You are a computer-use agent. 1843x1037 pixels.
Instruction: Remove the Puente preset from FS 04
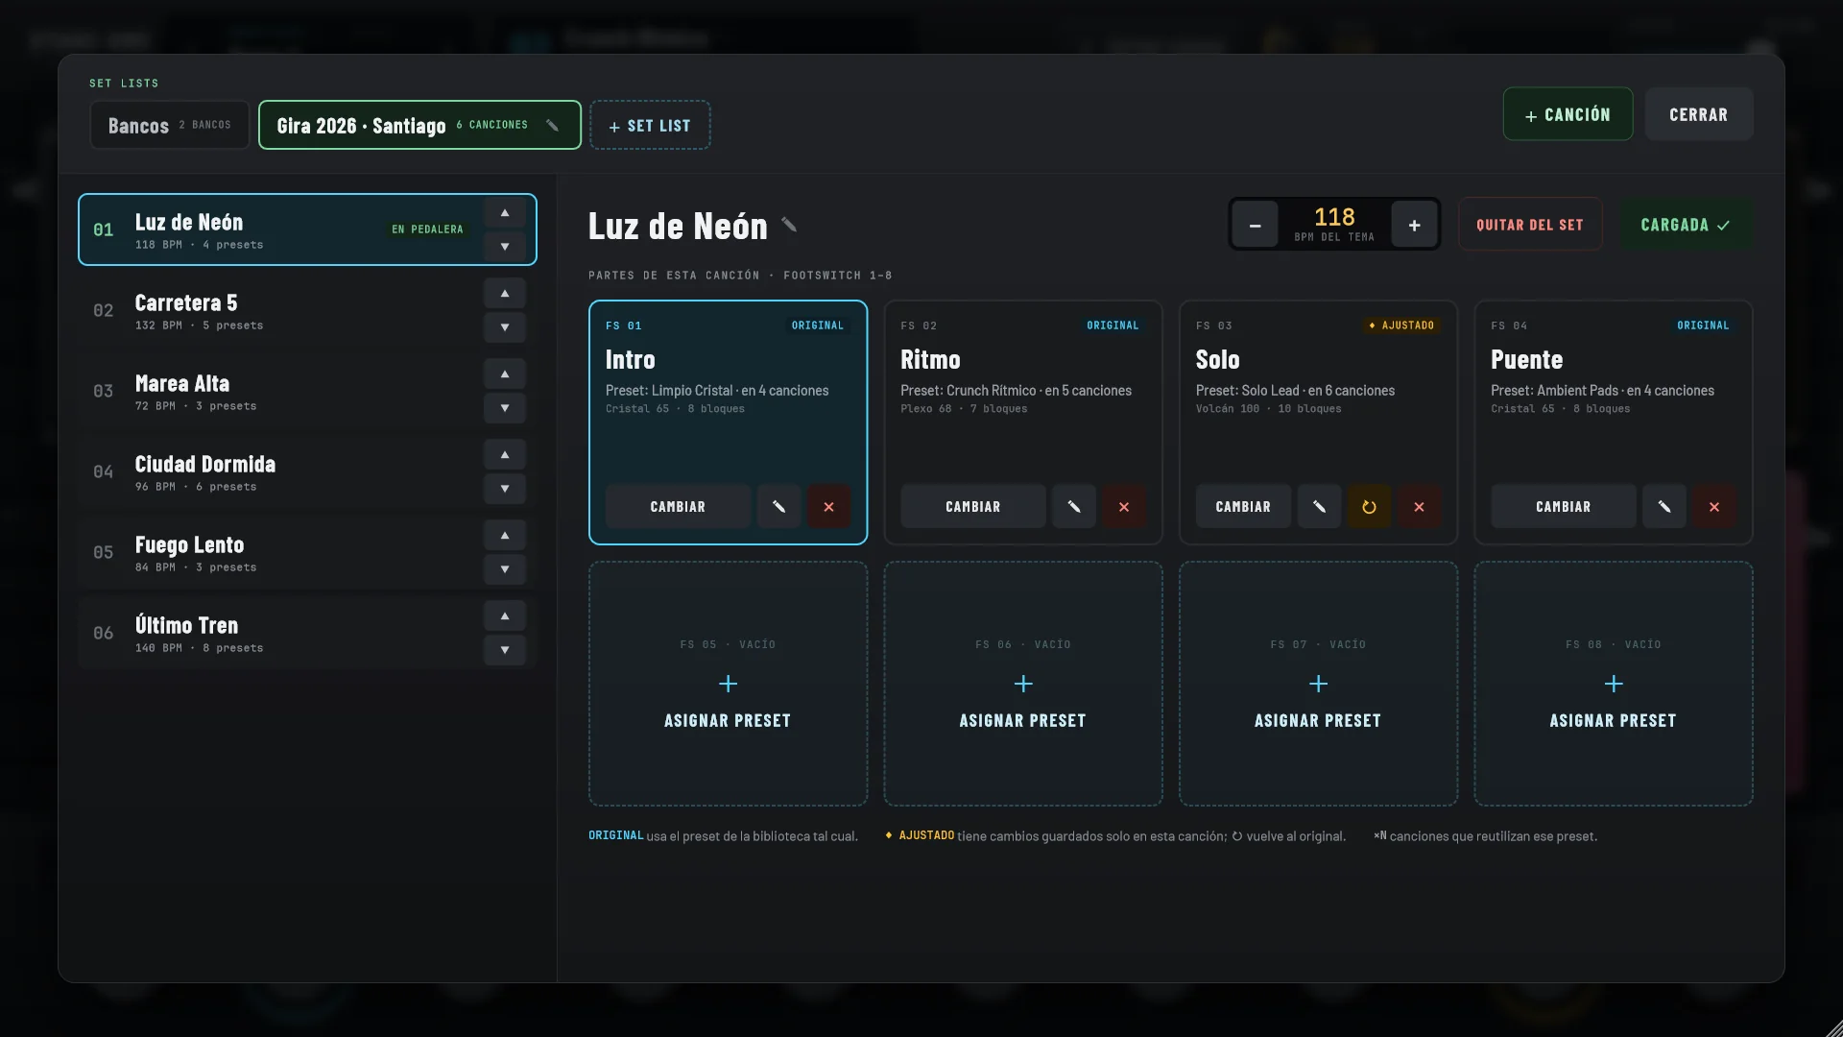pos(1714,507)
